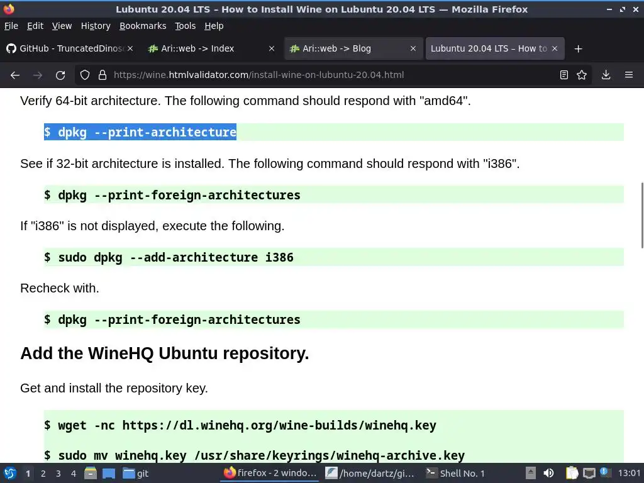The height and width of the screenshot is (483, 644).
Task: Click the show desktop taskbar icon
Action: 109,474
